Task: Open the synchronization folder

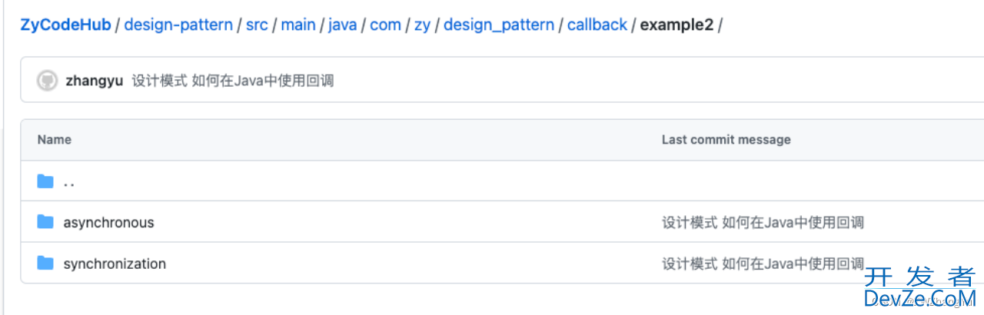Action: [115, 264]
